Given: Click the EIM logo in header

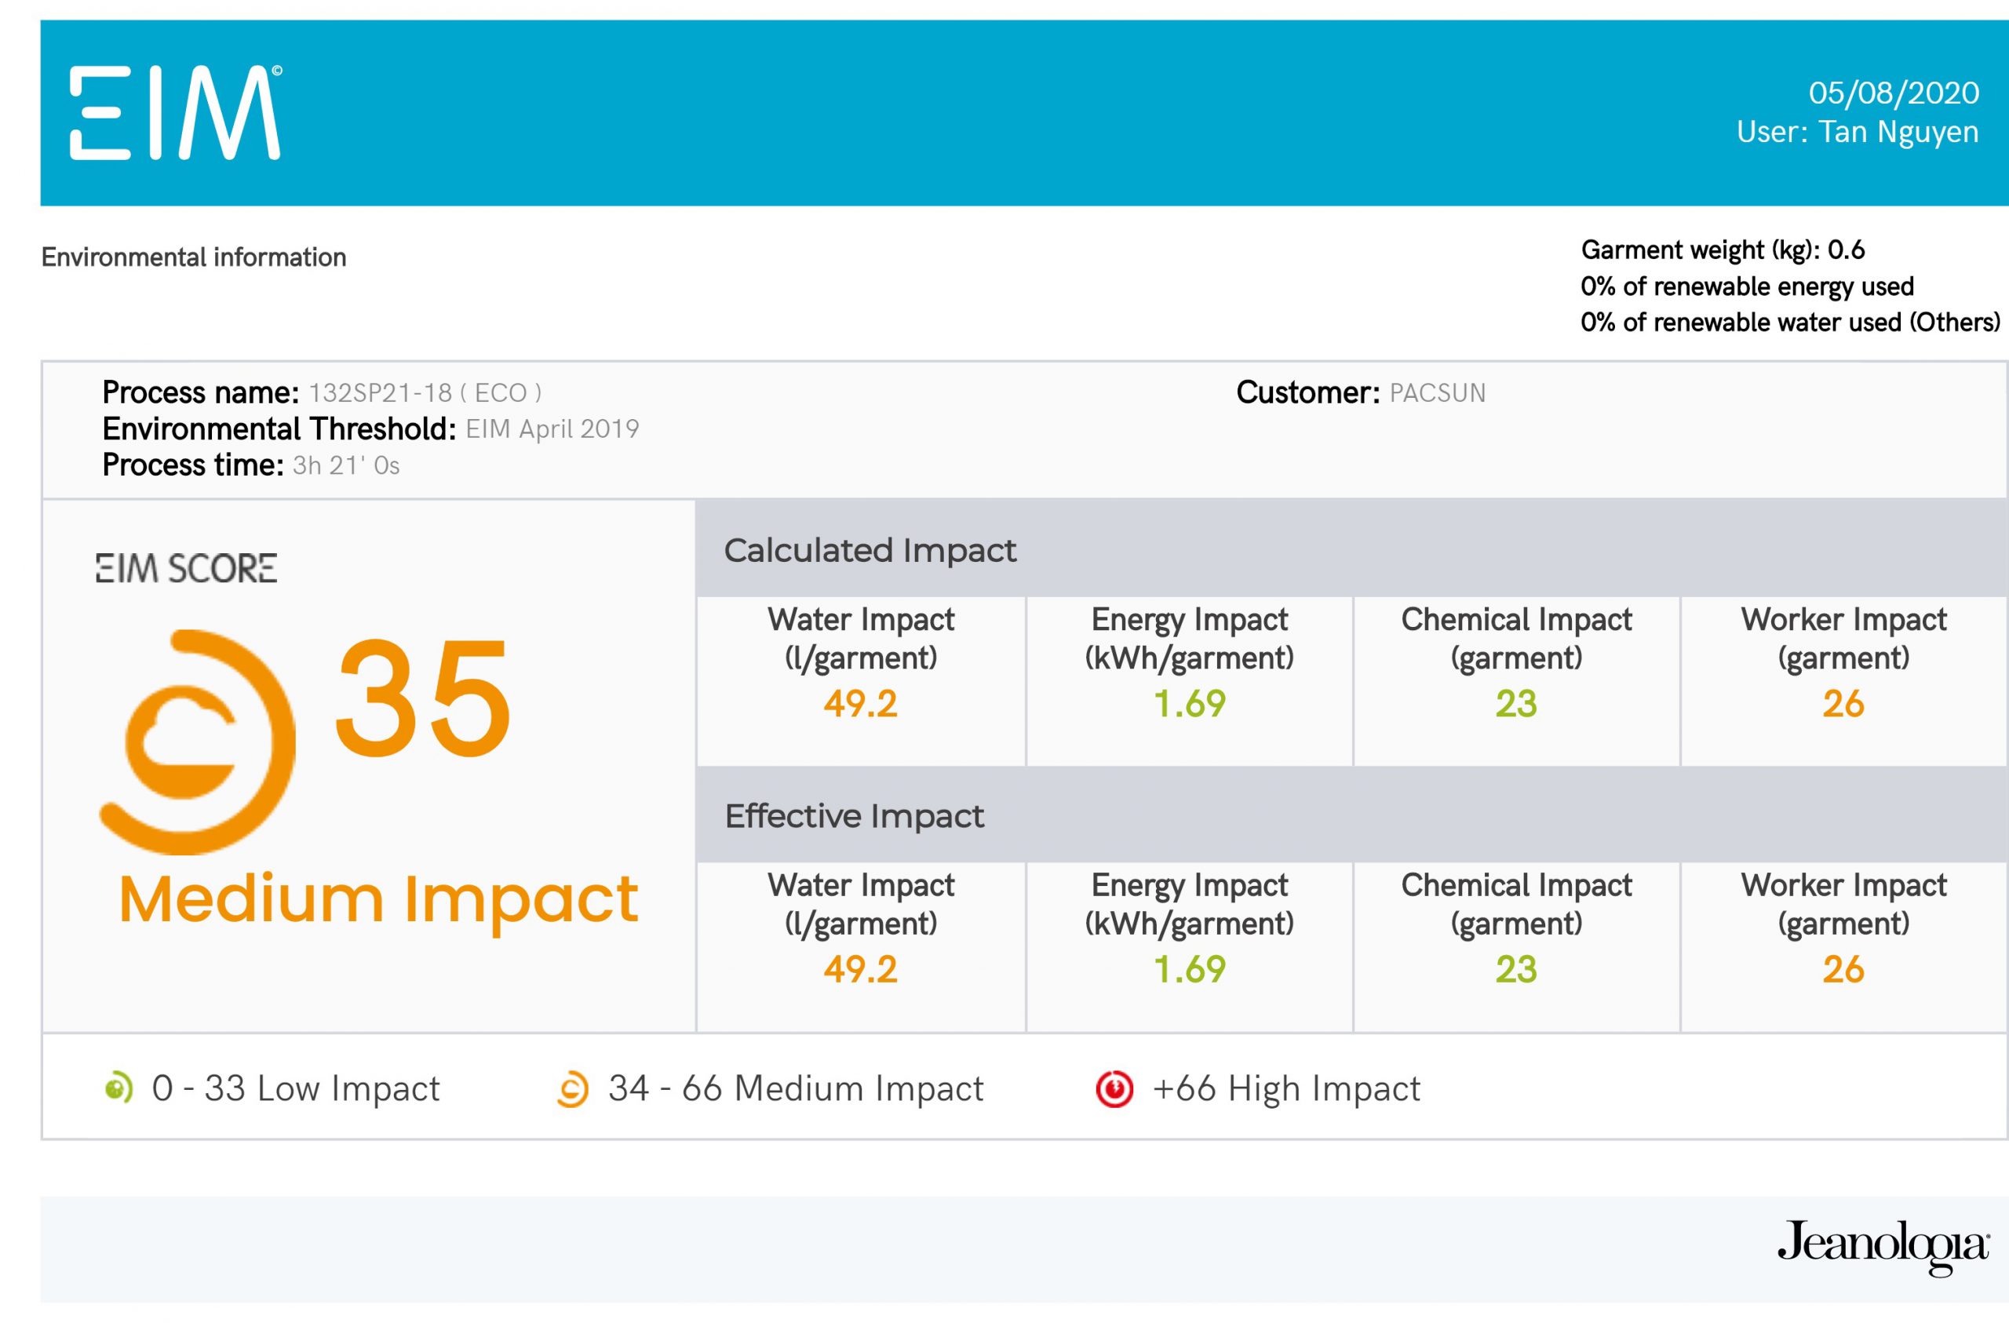Looking at the screenshot, I should point(175,113).
